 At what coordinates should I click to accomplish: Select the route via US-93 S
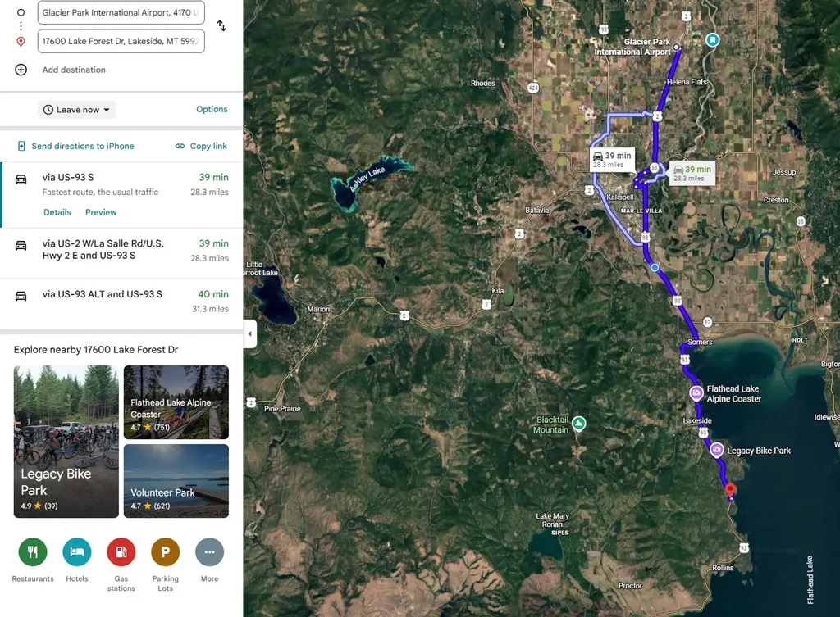pos(121,195)
